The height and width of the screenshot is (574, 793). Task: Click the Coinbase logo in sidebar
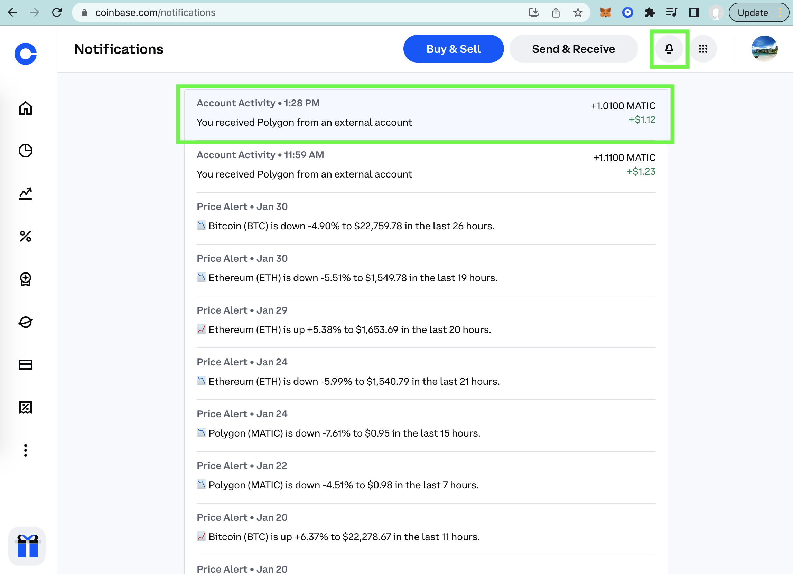point(26,54)
